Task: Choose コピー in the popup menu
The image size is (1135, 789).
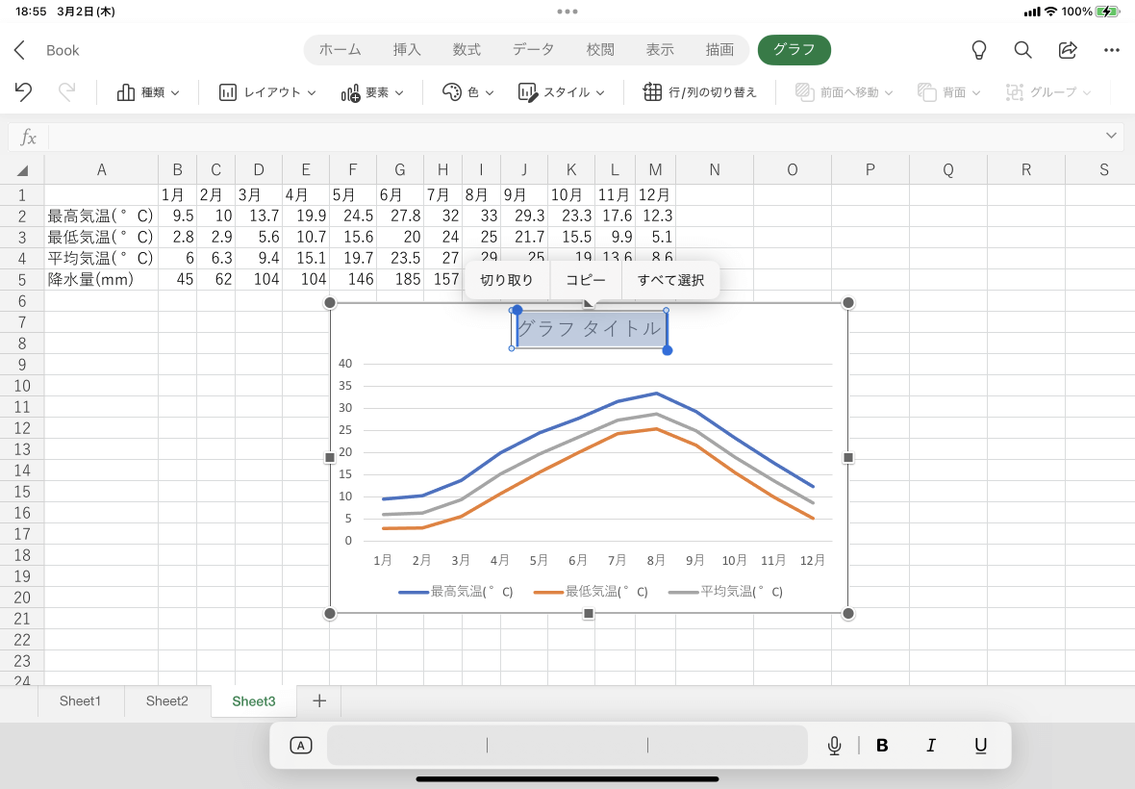Action: [586, 280]
